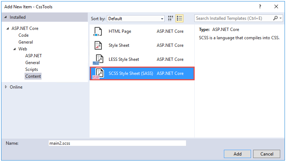Click the LESS Style Sheet item name
Image resolution: width=286 pixels, height=162 pixels.
[x=123, y=59]
